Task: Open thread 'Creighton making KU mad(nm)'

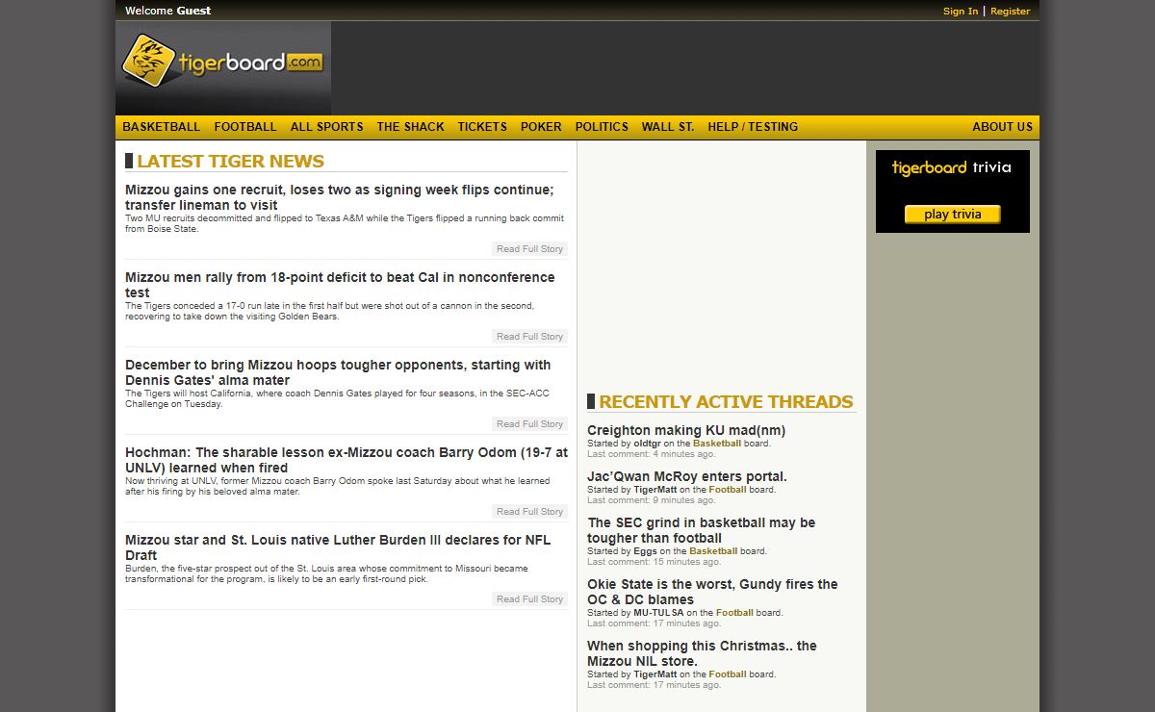Action: [686, 431]
